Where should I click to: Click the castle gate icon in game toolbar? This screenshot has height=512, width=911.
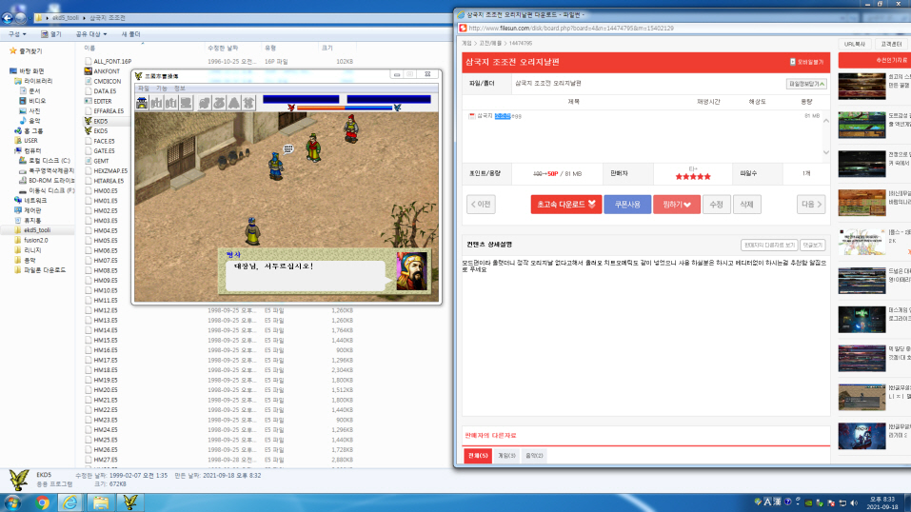[x=142, y=103]
